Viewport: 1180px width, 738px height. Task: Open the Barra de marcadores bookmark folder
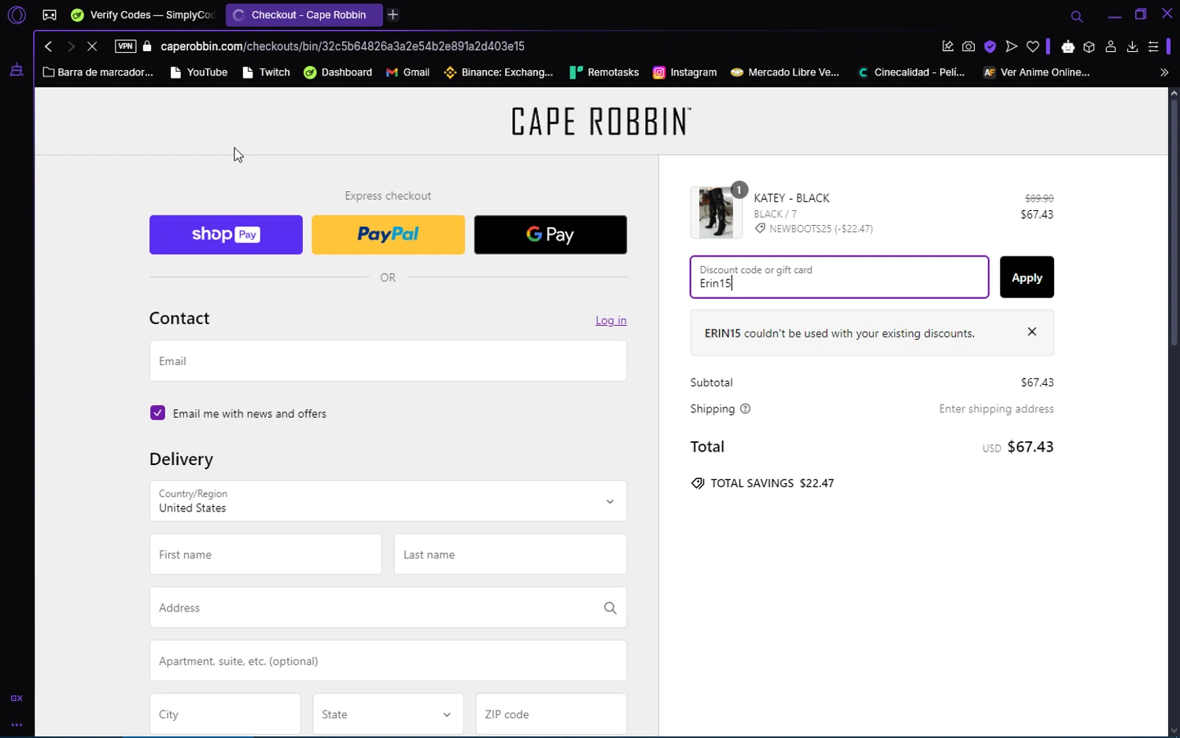tap(98, 72)
